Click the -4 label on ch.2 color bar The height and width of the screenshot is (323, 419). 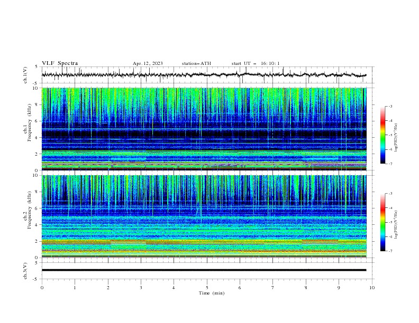click(390, 208)
